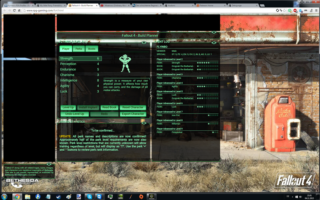Click the Rifleman perk entry

[x=187, y=124]
